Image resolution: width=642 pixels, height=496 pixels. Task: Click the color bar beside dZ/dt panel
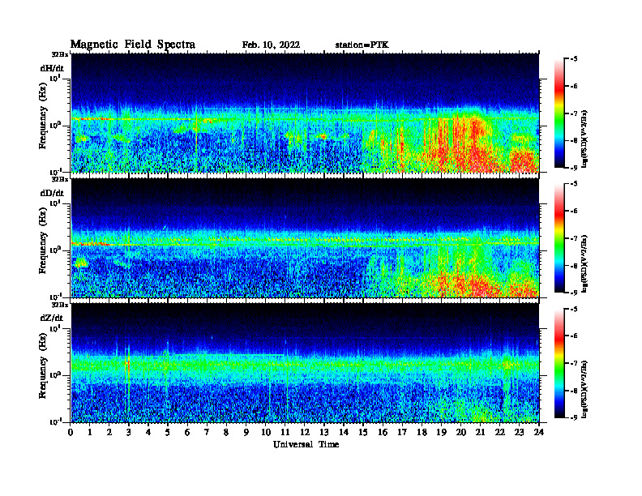559,363
